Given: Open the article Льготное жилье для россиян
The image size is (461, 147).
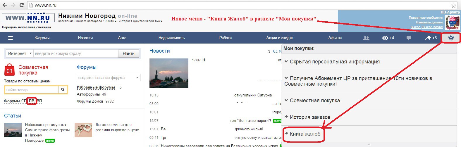Looking at the screenshot, I should click(x=117, y=127).
